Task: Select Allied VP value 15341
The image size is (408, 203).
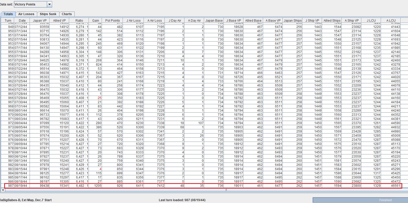Action: (64, 186)
